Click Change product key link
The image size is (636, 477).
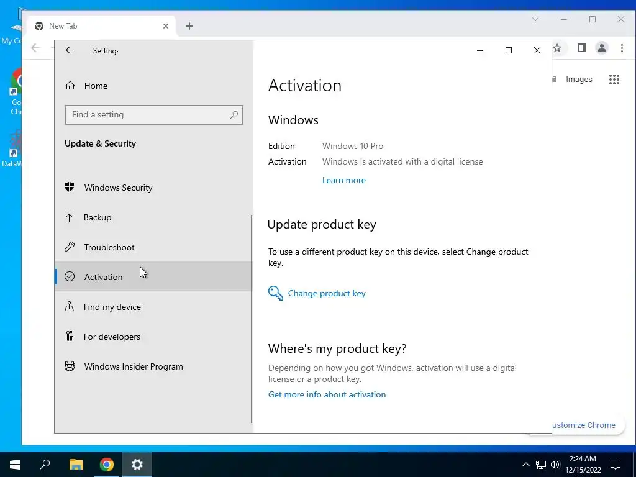[x=327, y=293]
